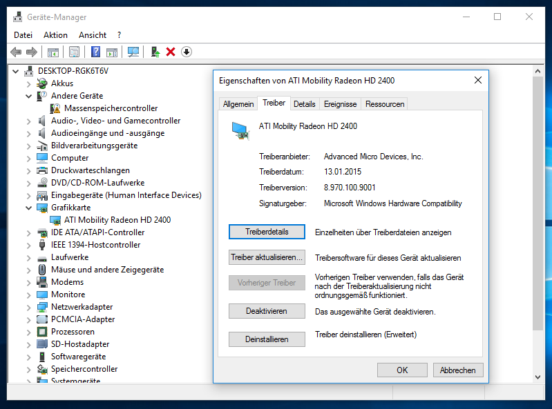Click the Deaktivieren button
The width and height of the screenshot is (552, 409).
click(x=267, y=311)
